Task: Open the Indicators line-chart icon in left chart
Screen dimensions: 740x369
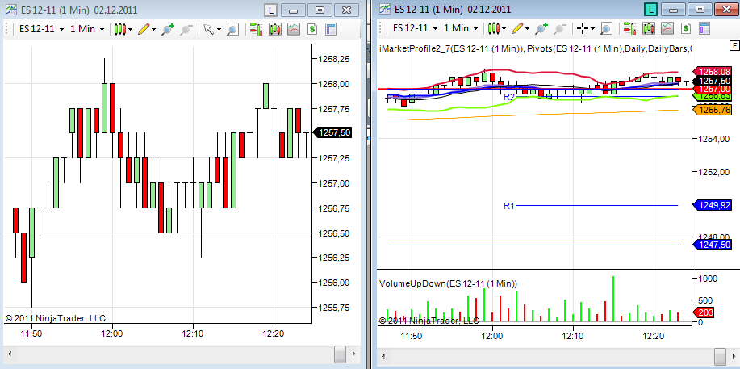Action: (294, 29)
